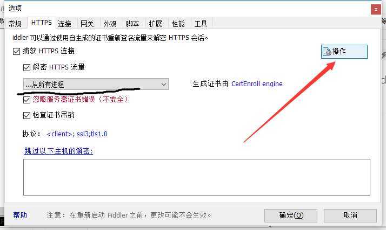386x230 pixels.
Task: Select the 性能 tab
Action: tap(178, 24)
